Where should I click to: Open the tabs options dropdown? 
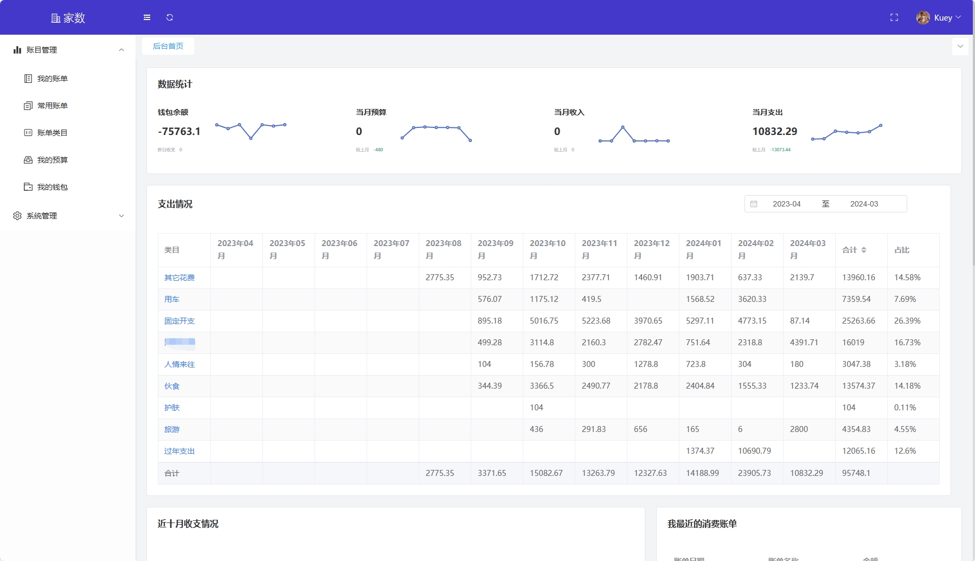click(x=960, y=46)
